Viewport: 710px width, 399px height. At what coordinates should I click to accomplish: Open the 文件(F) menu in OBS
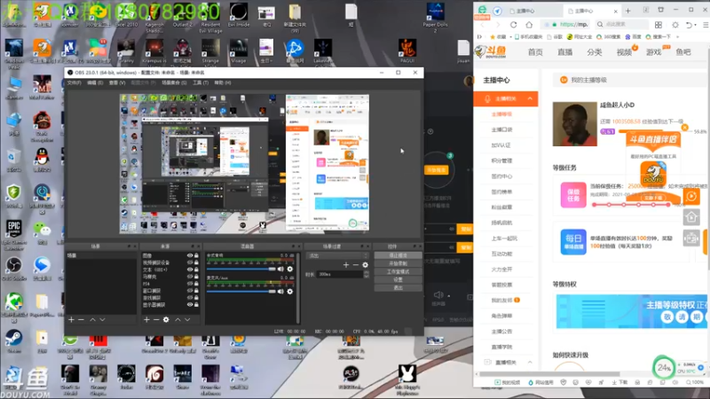(75, 82)
